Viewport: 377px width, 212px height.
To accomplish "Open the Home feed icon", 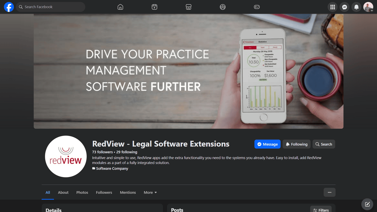I will [x=120, y=7].
